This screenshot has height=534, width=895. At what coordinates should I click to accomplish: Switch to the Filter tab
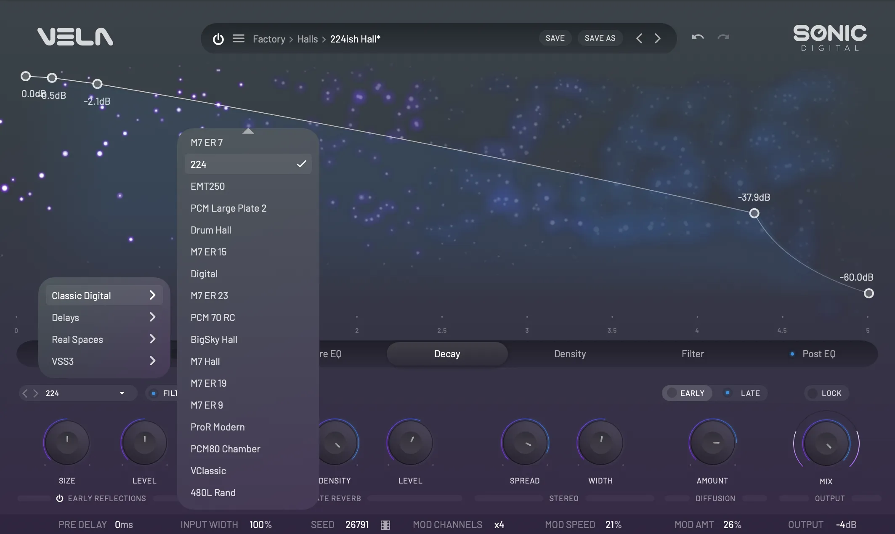pos(693,353)
